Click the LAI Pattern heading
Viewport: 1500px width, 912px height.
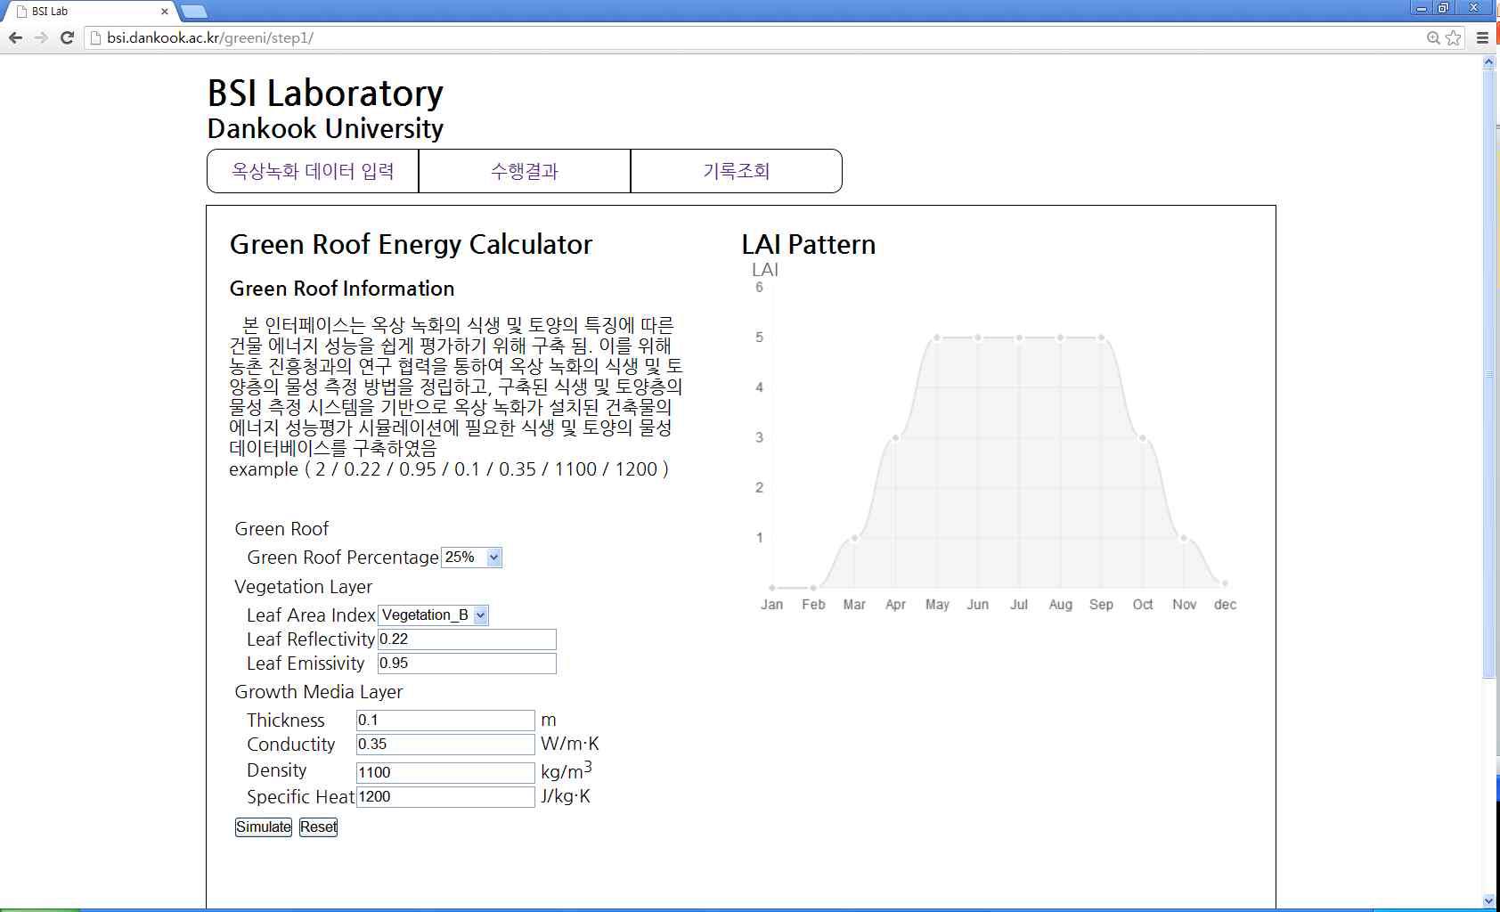coord(809,245)
